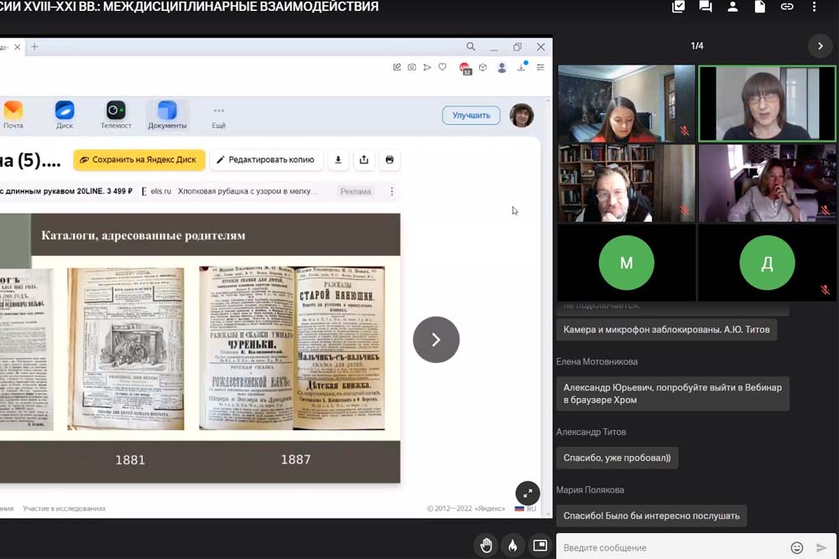Expand the 'Ещё' services menu
Viewport: 839px width, 559px height.
tap(218, 115)
